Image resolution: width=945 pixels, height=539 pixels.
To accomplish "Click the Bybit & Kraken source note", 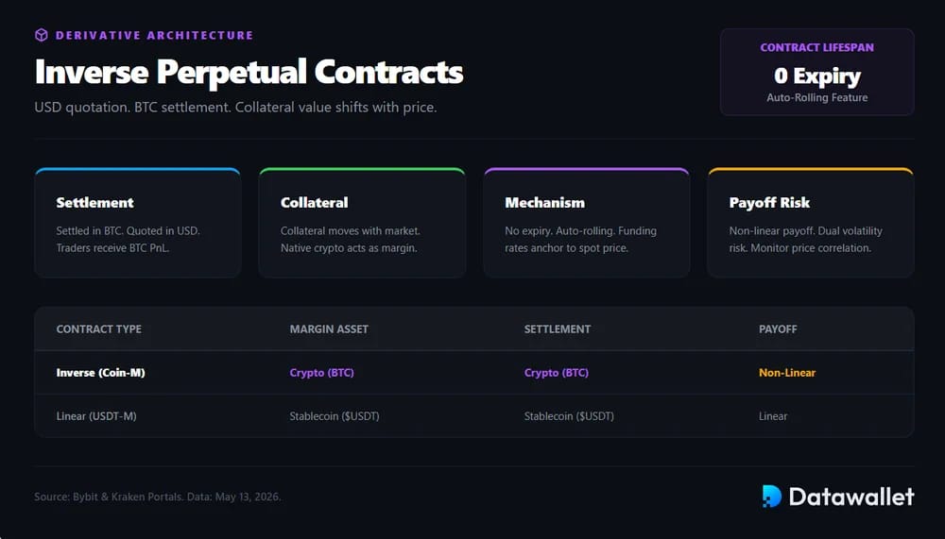I will [158, 497].
